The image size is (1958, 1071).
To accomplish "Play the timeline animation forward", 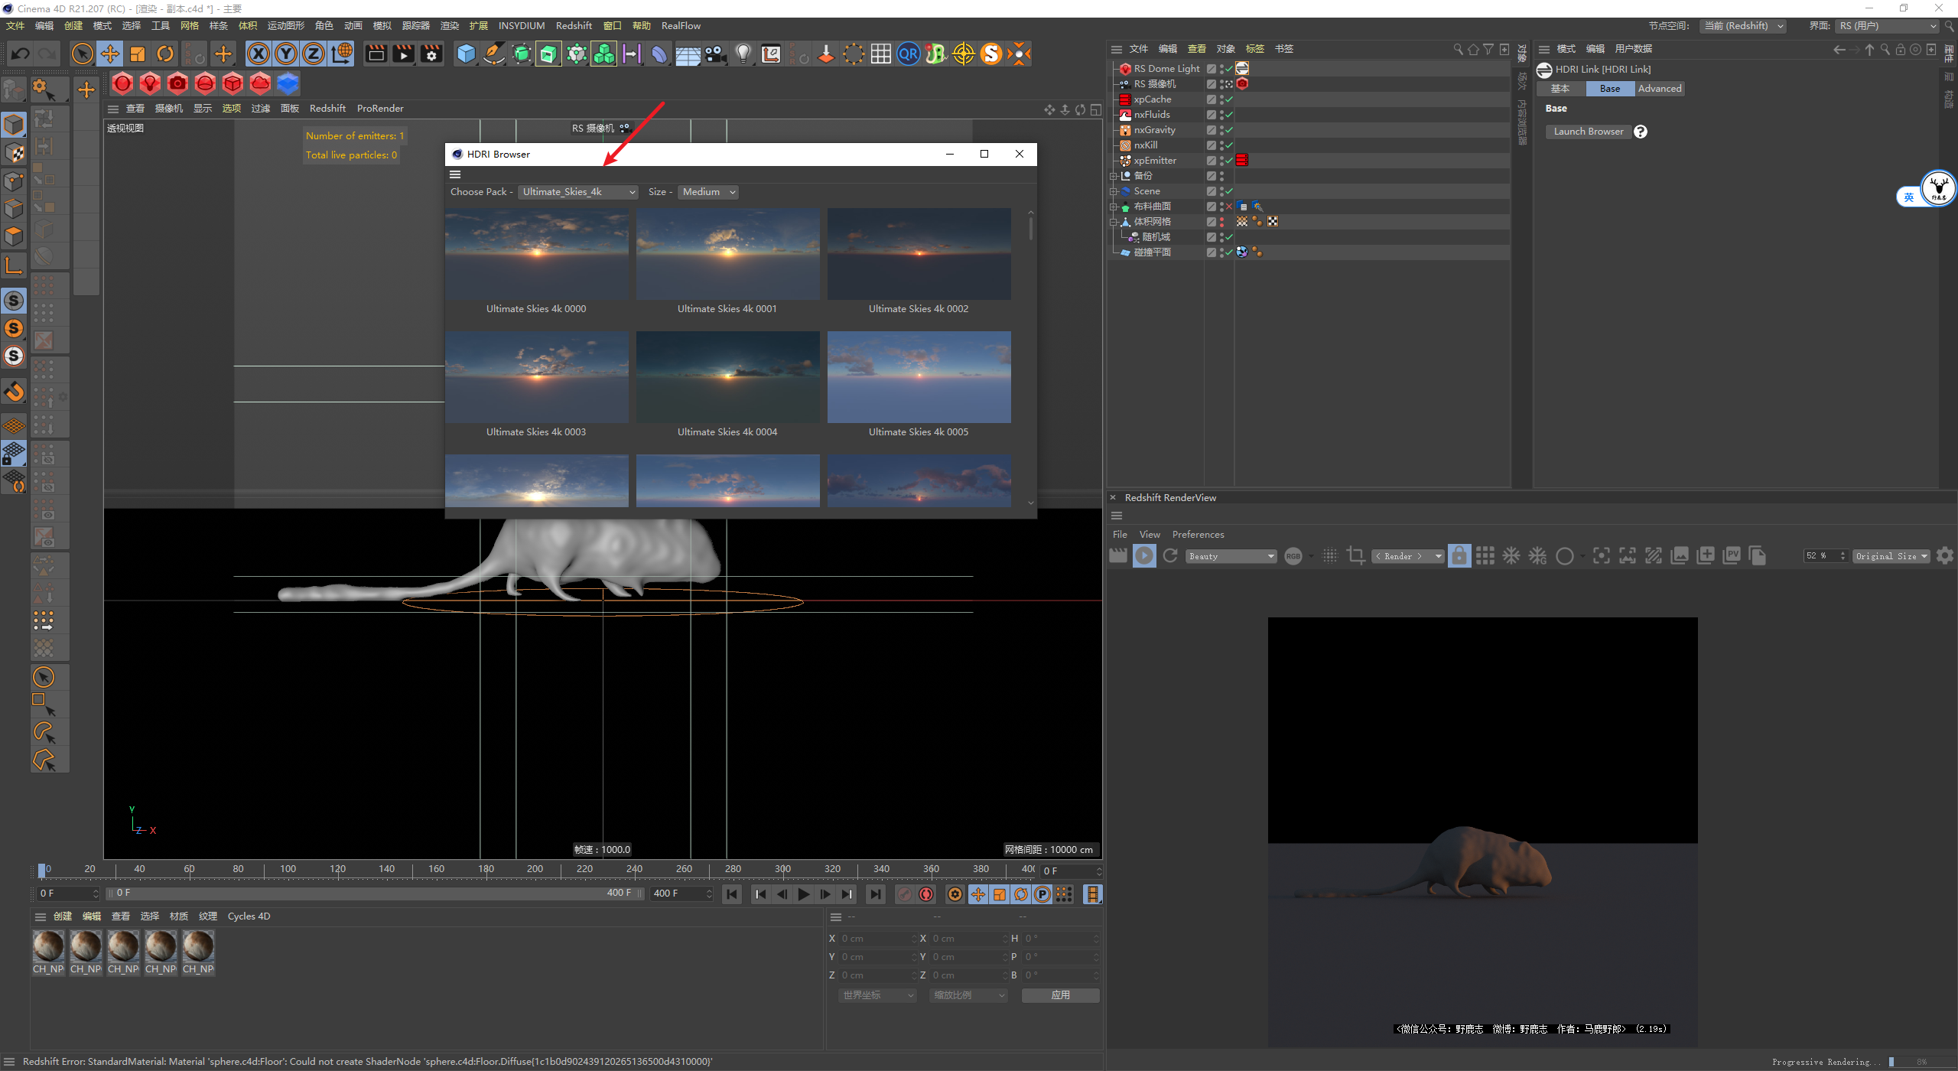I will point(803,894).
